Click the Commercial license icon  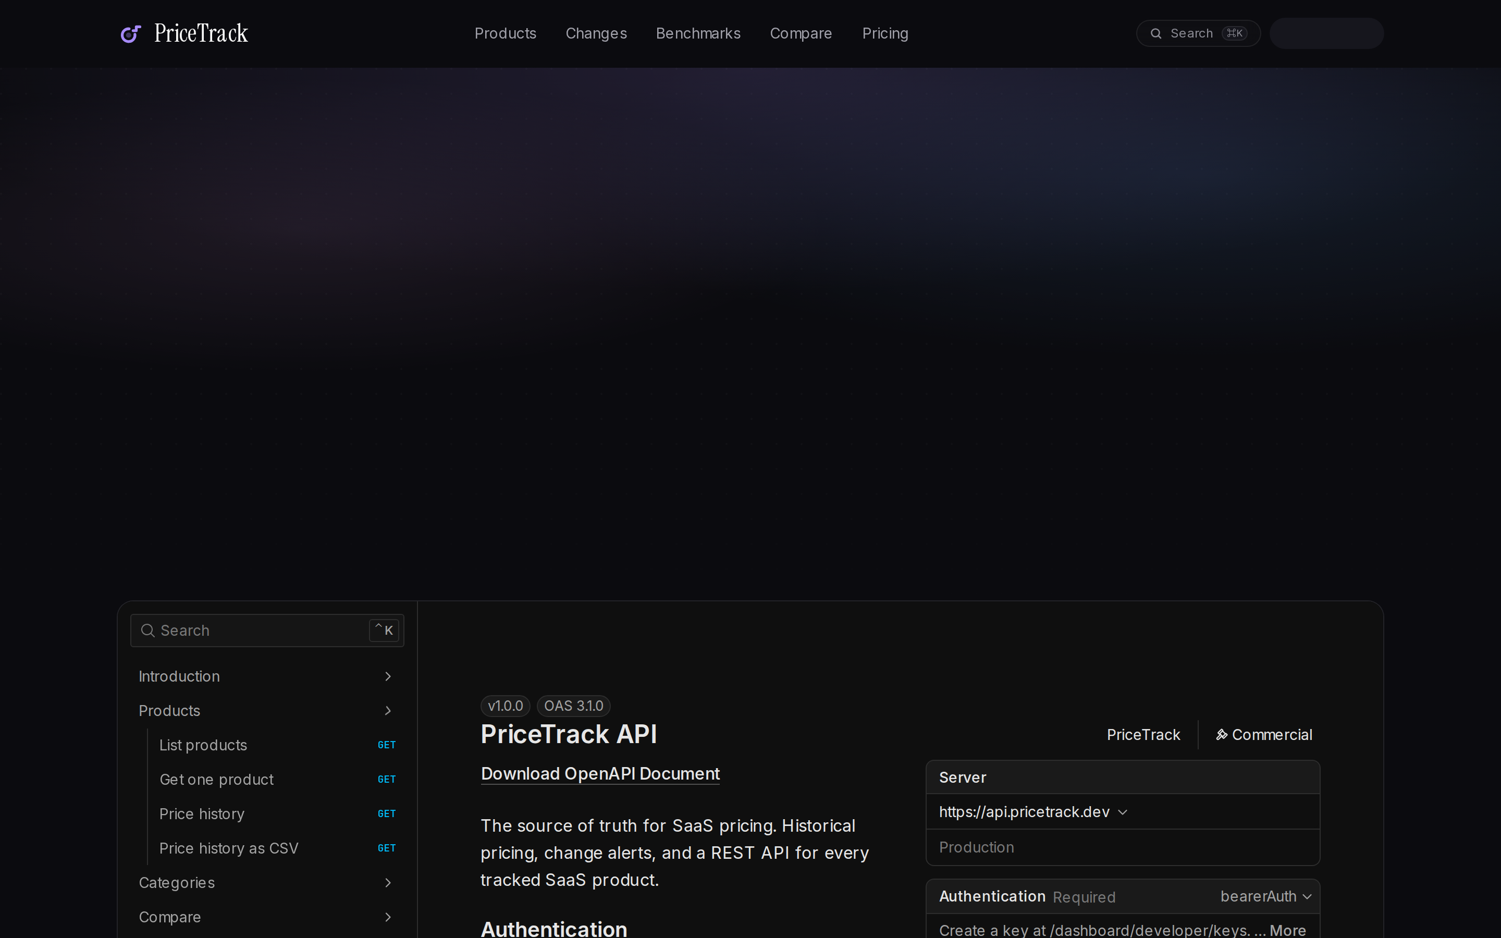coord(1221,735)
